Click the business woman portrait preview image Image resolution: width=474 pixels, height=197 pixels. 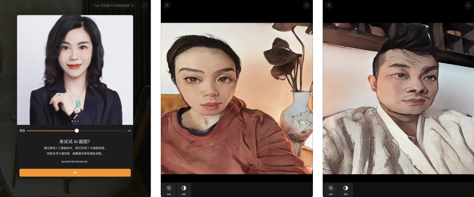tap(75, 69)
